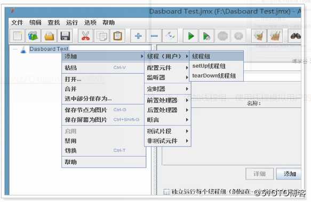This screenshot has width=311, height=202.
Task: Click Start no pauses icon
Action: [206, 36]
